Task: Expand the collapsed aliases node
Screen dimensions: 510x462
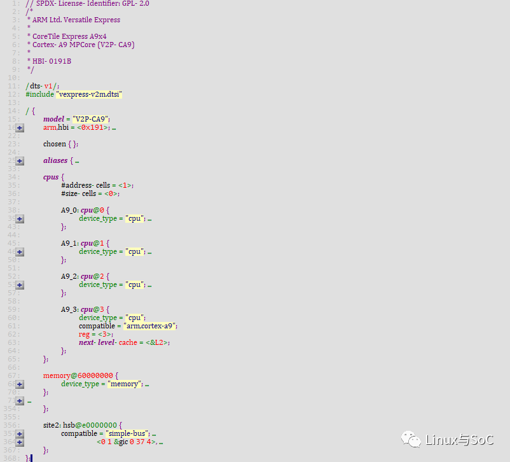Action: click(x=19, y=160)
